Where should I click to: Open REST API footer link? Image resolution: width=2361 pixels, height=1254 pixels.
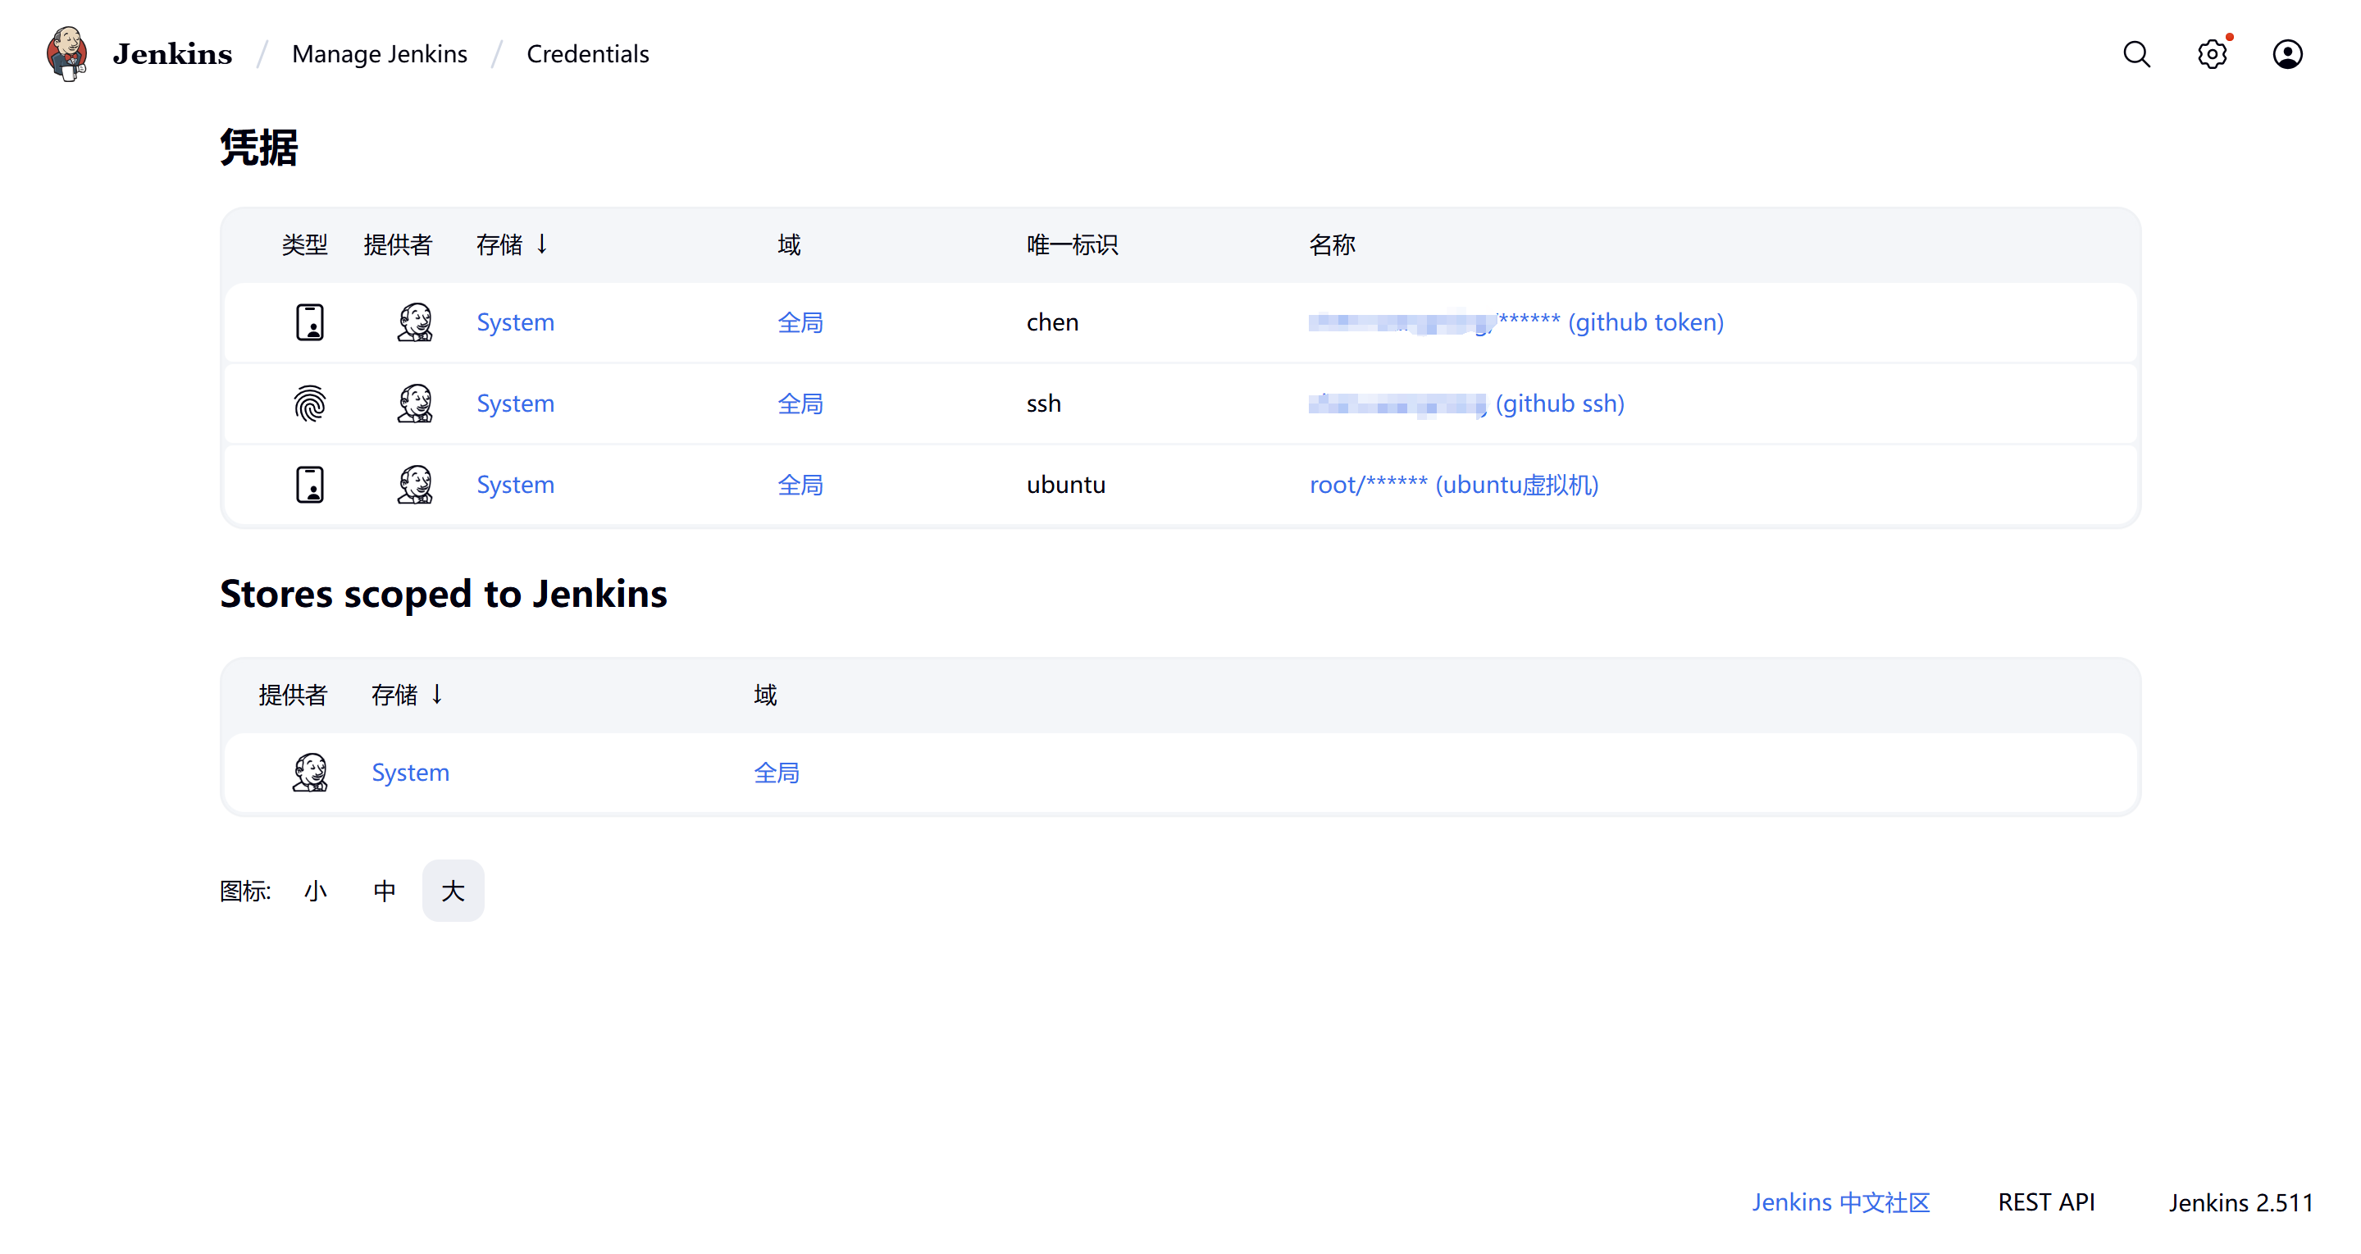click(x=2046, y=1202)
